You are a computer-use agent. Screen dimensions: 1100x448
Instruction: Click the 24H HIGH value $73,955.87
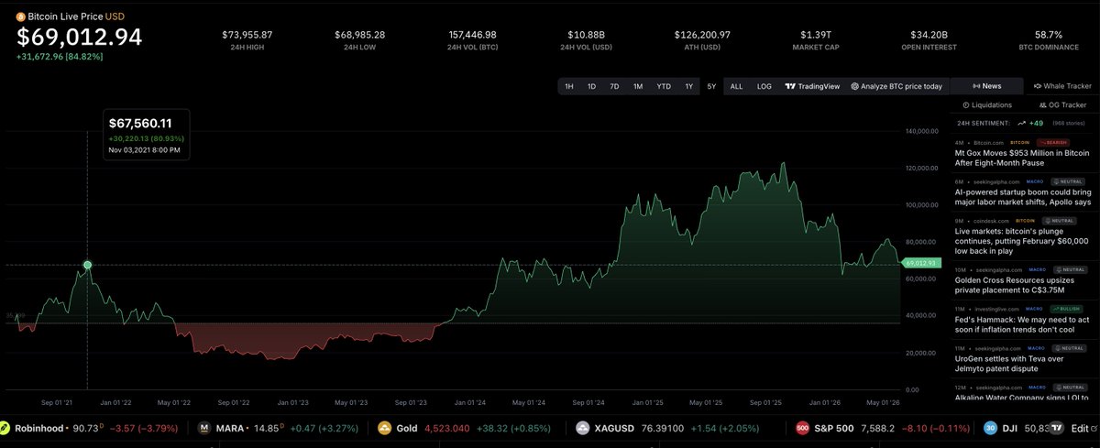tap(247, 35)
